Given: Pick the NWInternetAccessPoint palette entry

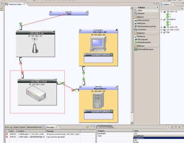Looking at the screenshot, I should pos(146,27).
